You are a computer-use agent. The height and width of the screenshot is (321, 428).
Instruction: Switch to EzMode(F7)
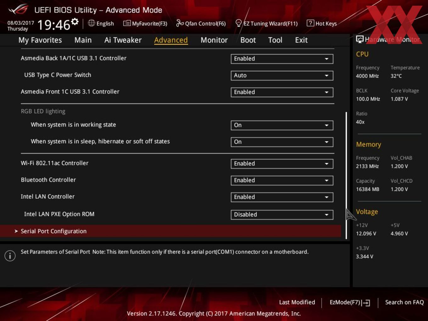point(350,302)
